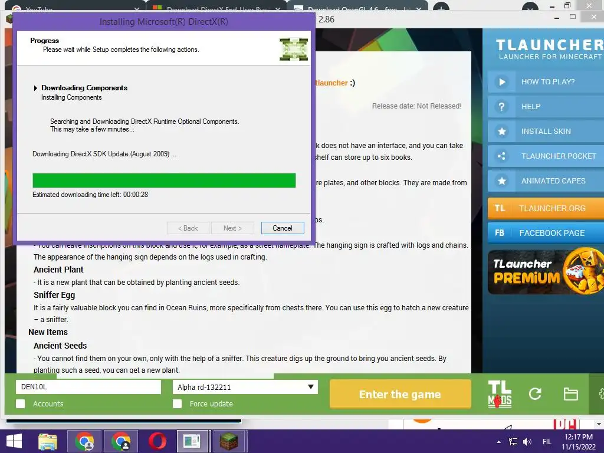The image size is (604, 453).
Task: Open the Windows Start menu
Action: pos(14,441)
